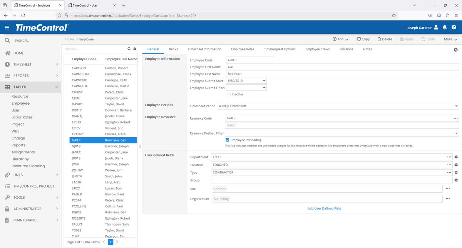Switch to the Banks tab
Image resolution: width=462 pixels, height=248 pixels.
point(173,49)
